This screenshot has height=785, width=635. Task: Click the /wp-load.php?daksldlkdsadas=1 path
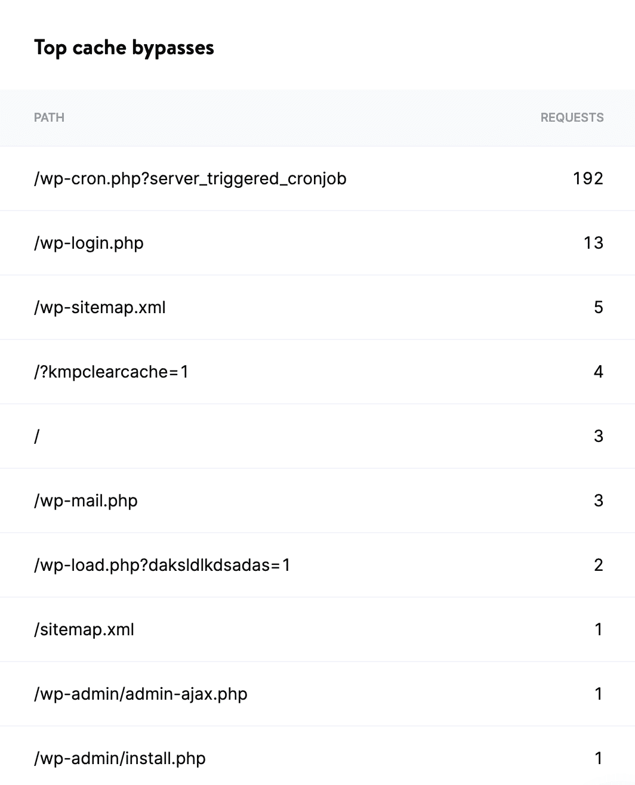tap(162, 565)
